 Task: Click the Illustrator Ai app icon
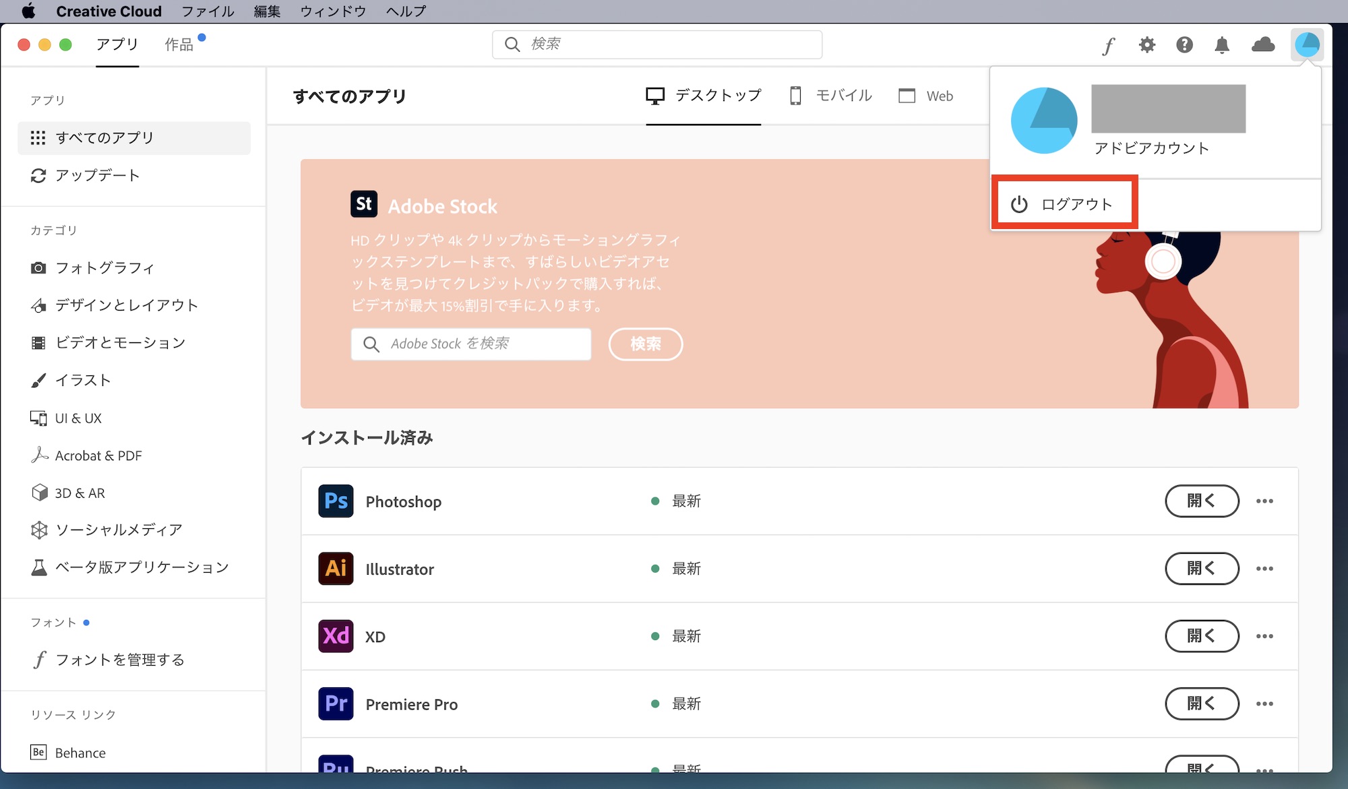[x=336, y=569]
